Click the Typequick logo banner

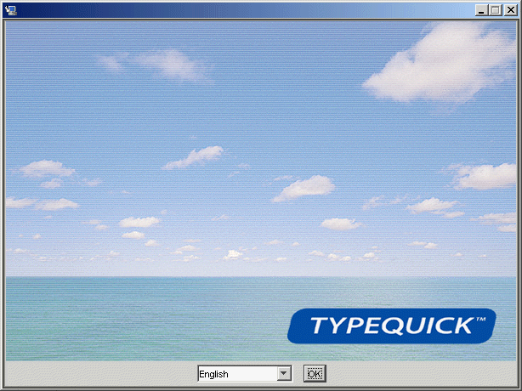tap(391, 326)
